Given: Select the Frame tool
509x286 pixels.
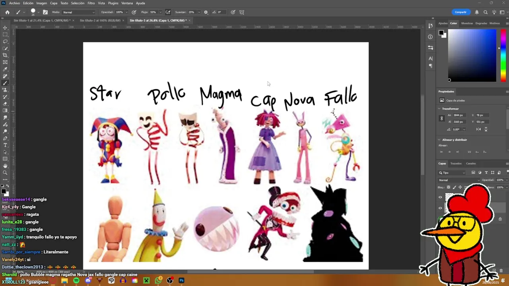Looking at the screenshot, I should (x=5, y=62).
